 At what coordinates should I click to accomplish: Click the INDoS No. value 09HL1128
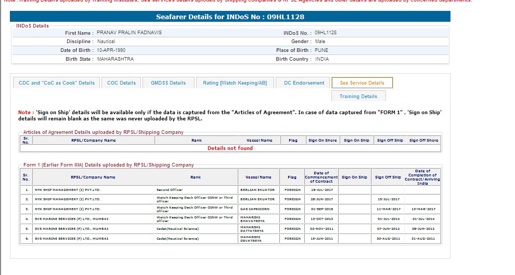coord(325,33)
